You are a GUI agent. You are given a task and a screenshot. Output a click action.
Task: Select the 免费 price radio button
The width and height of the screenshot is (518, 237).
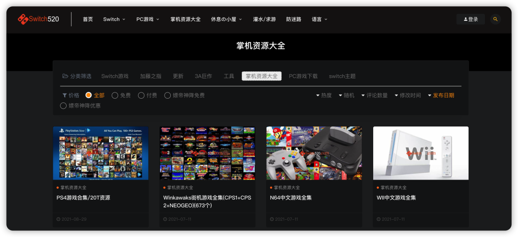click(115, 95)
